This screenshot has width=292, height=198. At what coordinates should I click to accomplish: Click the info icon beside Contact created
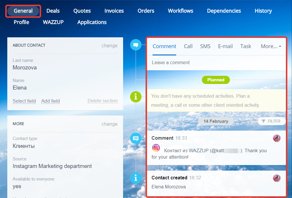coord(136,178)
